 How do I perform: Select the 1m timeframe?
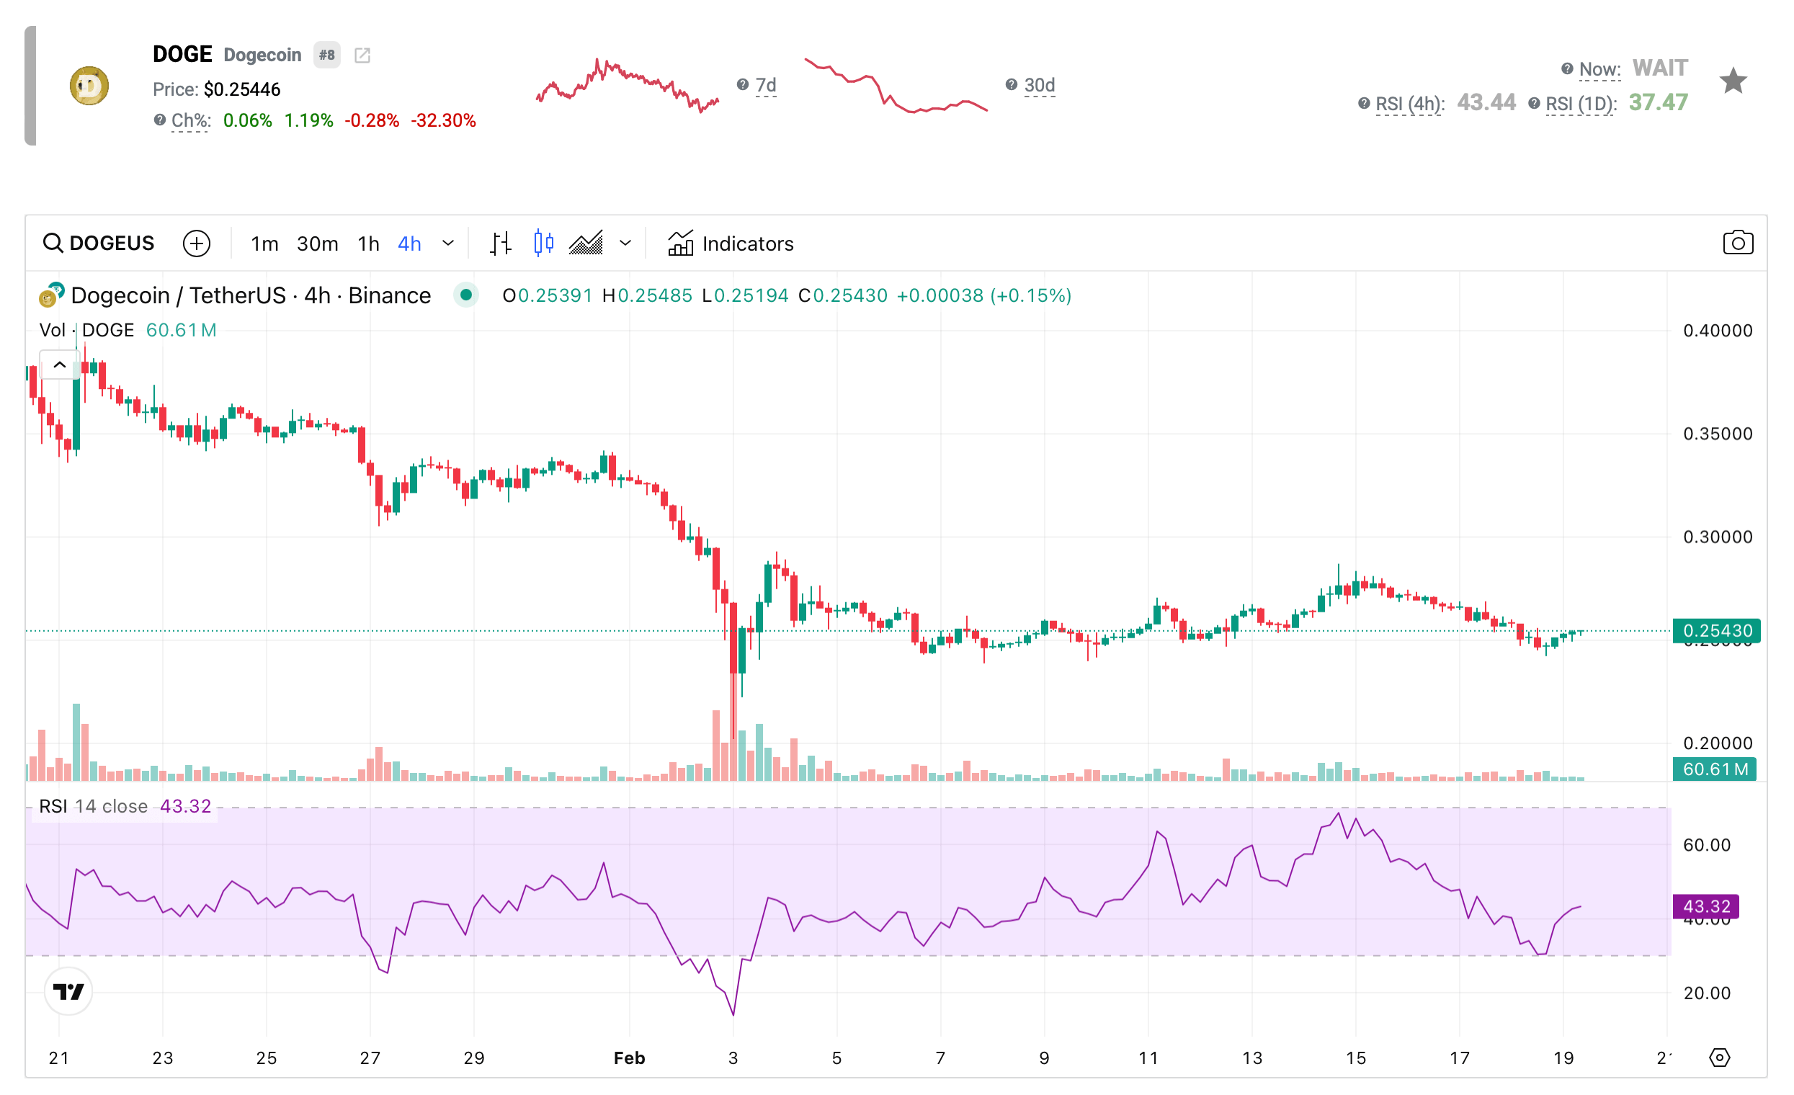coord(264,244)
